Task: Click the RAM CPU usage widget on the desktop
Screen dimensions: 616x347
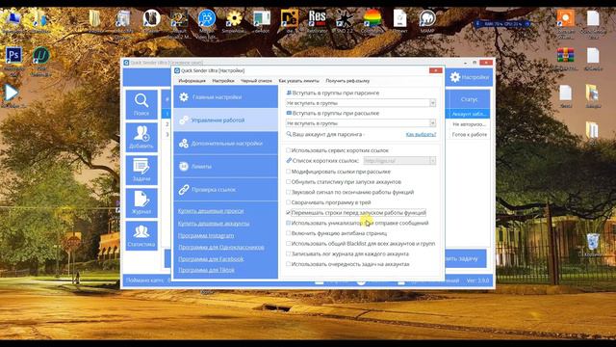Action: pyautogui.click(x=502, y=24)
